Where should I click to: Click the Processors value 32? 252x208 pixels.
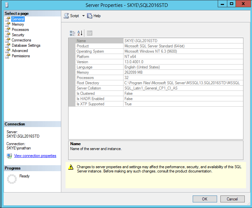point(126,78)
